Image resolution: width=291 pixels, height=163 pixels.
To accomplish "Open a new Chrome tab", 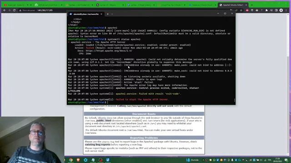I will coord(252,5).
